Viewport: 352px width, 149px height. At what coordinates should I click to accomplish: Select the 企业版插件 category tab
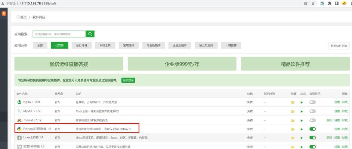(x=180, y=45)
